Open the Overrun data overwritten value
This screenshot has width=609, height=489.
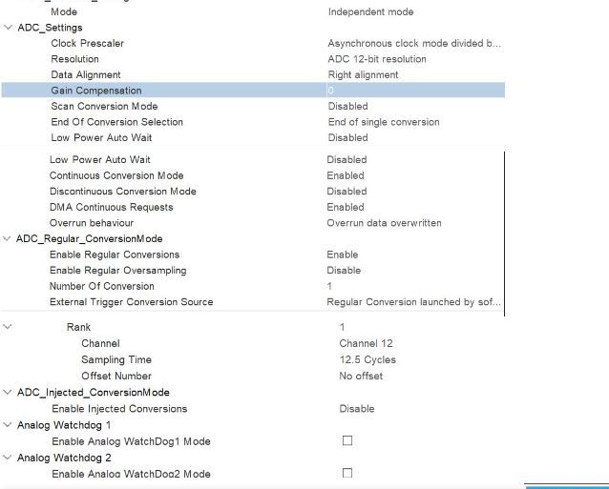point(384,223)
